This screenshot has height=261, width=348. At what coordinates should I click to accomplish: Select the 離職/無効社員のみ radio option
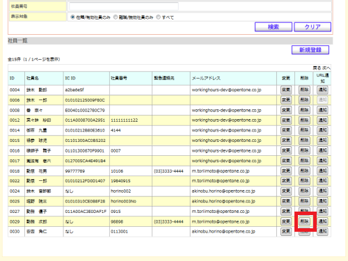click(116, 17)
